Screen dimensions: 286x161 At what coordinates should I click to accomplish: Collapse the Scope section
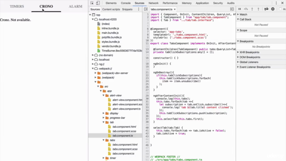click(238, 30)
